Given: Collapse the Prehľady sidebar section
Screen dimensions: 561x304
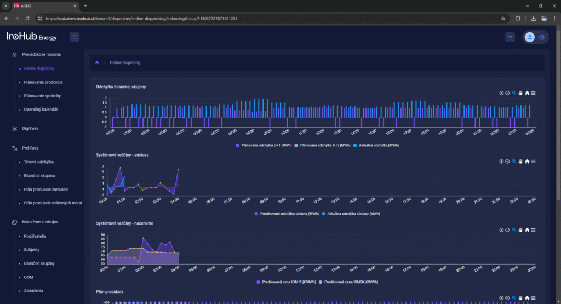Looking at the screenshot, I should click(x=30, y=148).
